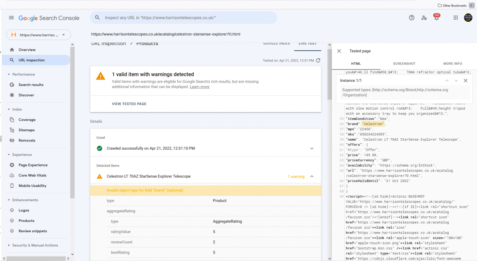477x261 pixels.
Task: Click the sidebar horizontal scrollbar
Action: point(36,259)
